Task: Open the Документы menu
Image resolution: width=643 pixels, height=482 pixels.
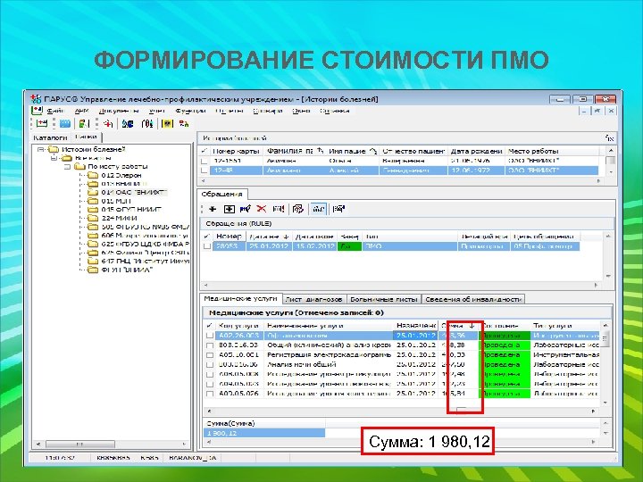Action: 119,111
